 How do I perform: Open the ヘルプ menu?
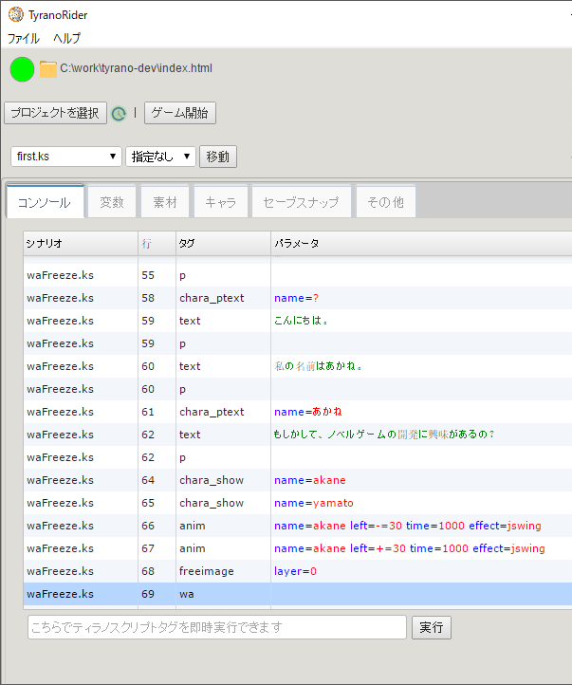point(66,39)
